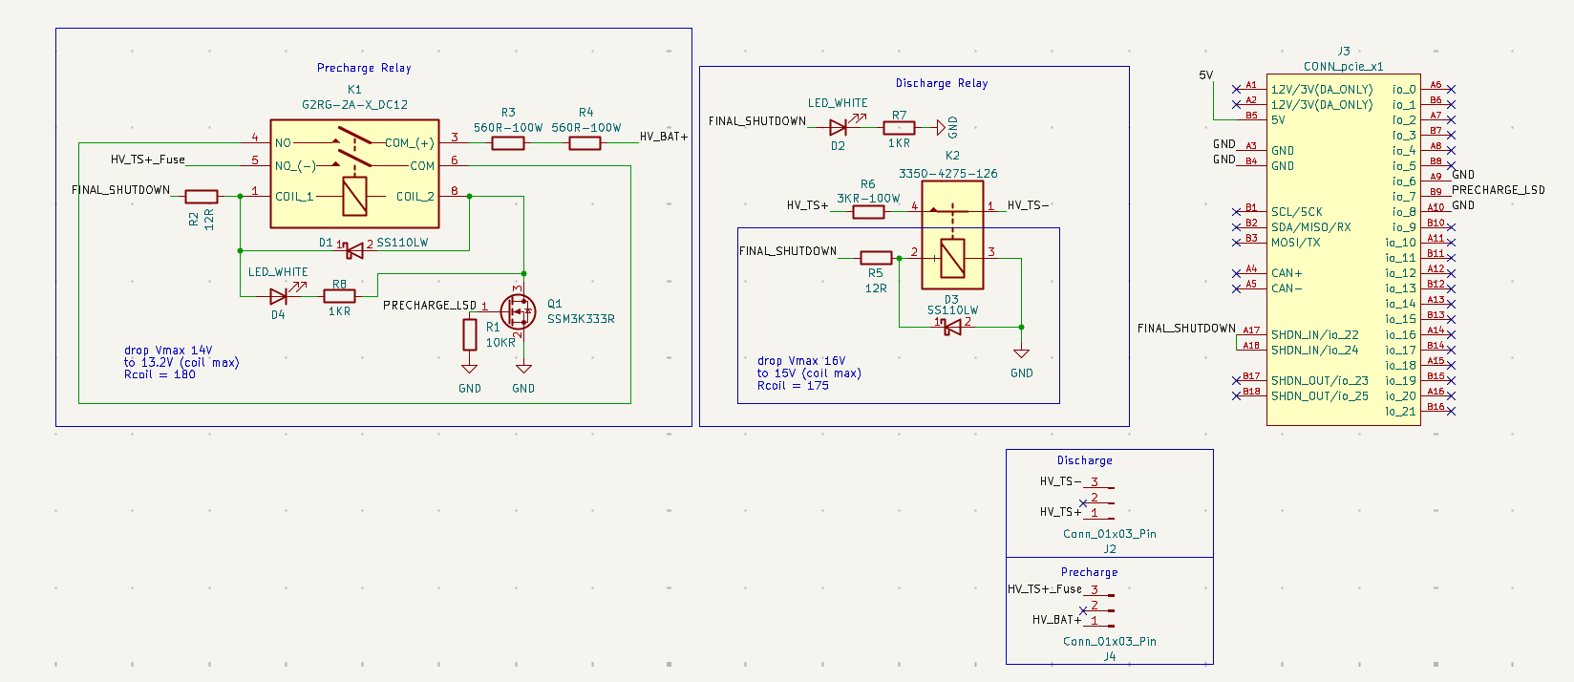Select GND symbol below resistor R1

click(469, 368)
